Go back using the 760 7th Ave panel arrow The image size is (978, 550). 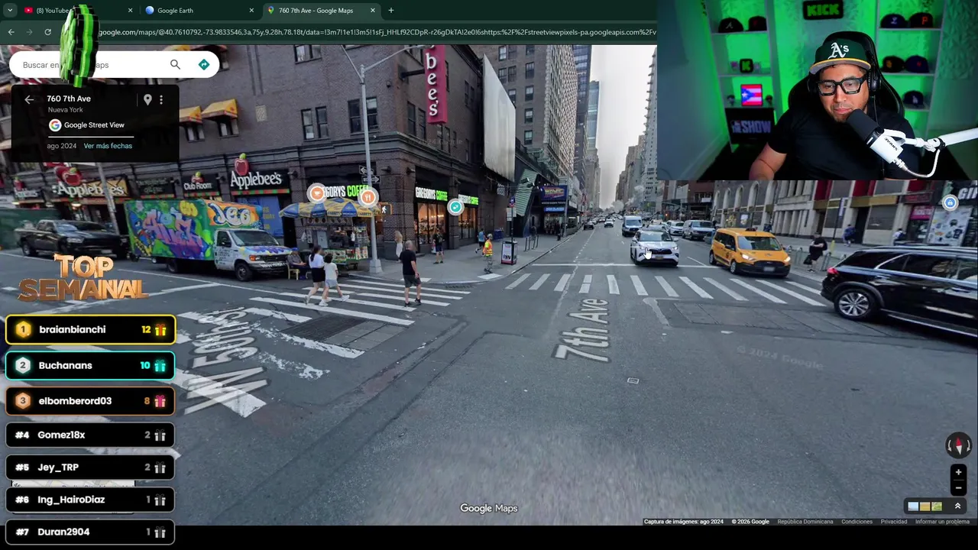29,99
